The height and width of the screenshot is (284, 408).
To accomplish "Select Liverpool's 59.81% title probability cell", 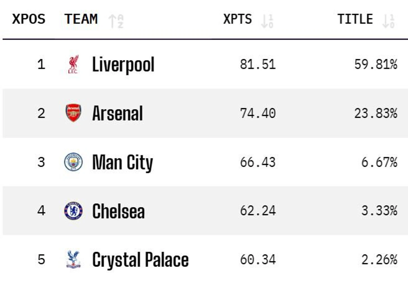I will click(x=376, y=64).
